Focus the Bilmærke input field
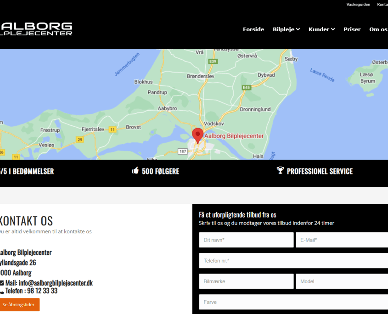 (246, 281)
